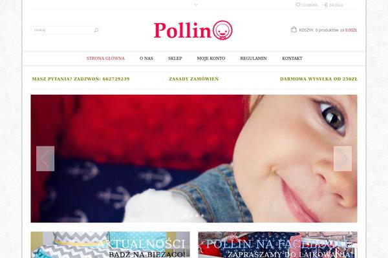
Task: Select the second slider dot
Action: coord(191,215)
